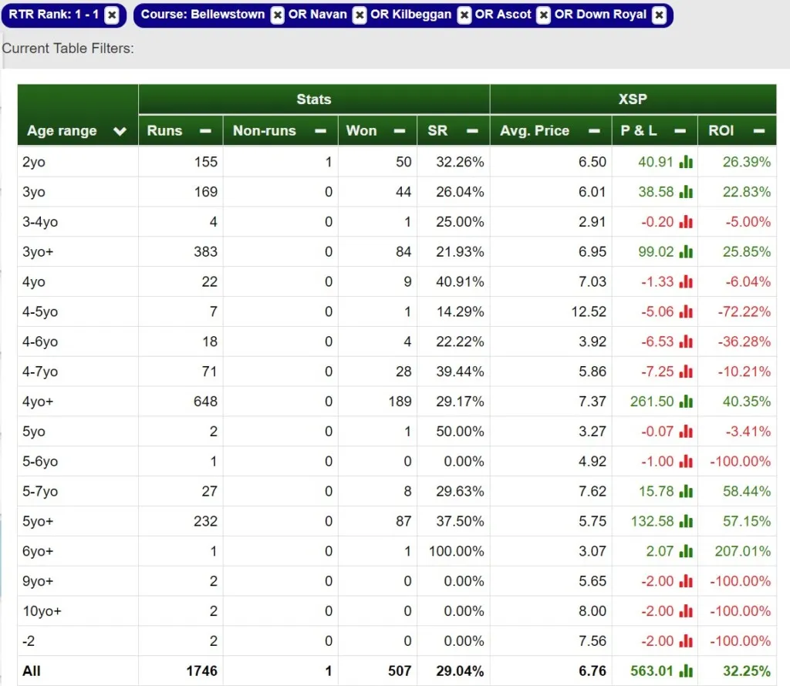
Task: Toggle sort on Avg. Price column
Action: click(595, 131)
